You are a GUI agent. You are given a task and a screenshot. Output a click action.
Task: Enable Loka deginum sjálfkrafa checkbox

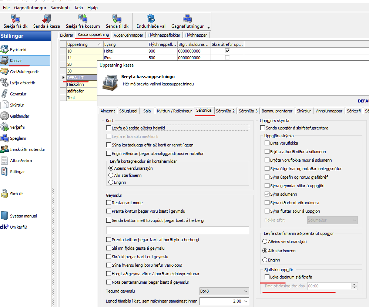[267, 277]
